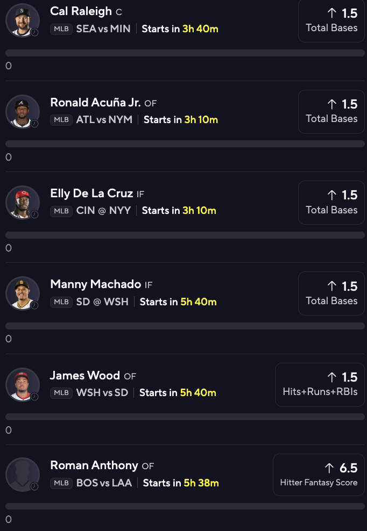The height and width of the screenshot is (531, 367).
Task: Click Cal Raleigh's player headshot
Action: (x=23, y=20)
